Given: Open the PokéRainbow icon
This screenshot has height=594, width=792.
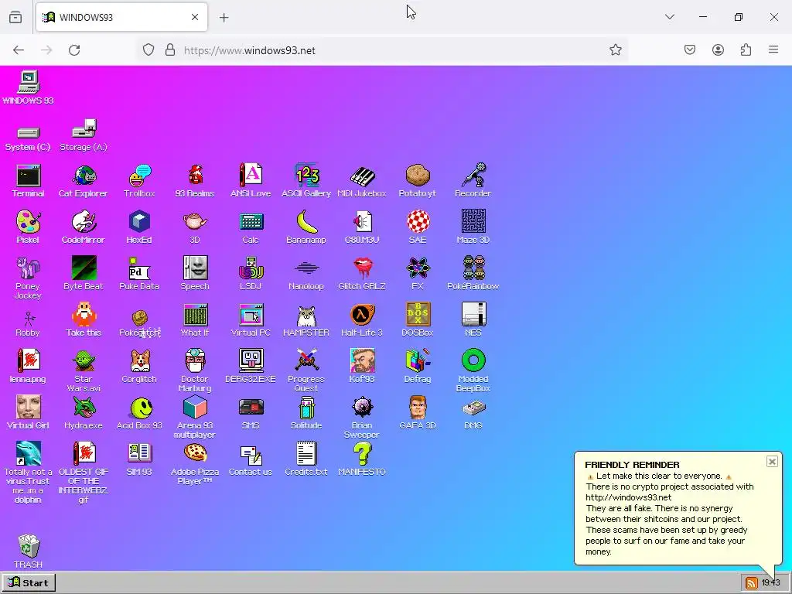Looking at the screenshot, I should (x=473, y=268).
